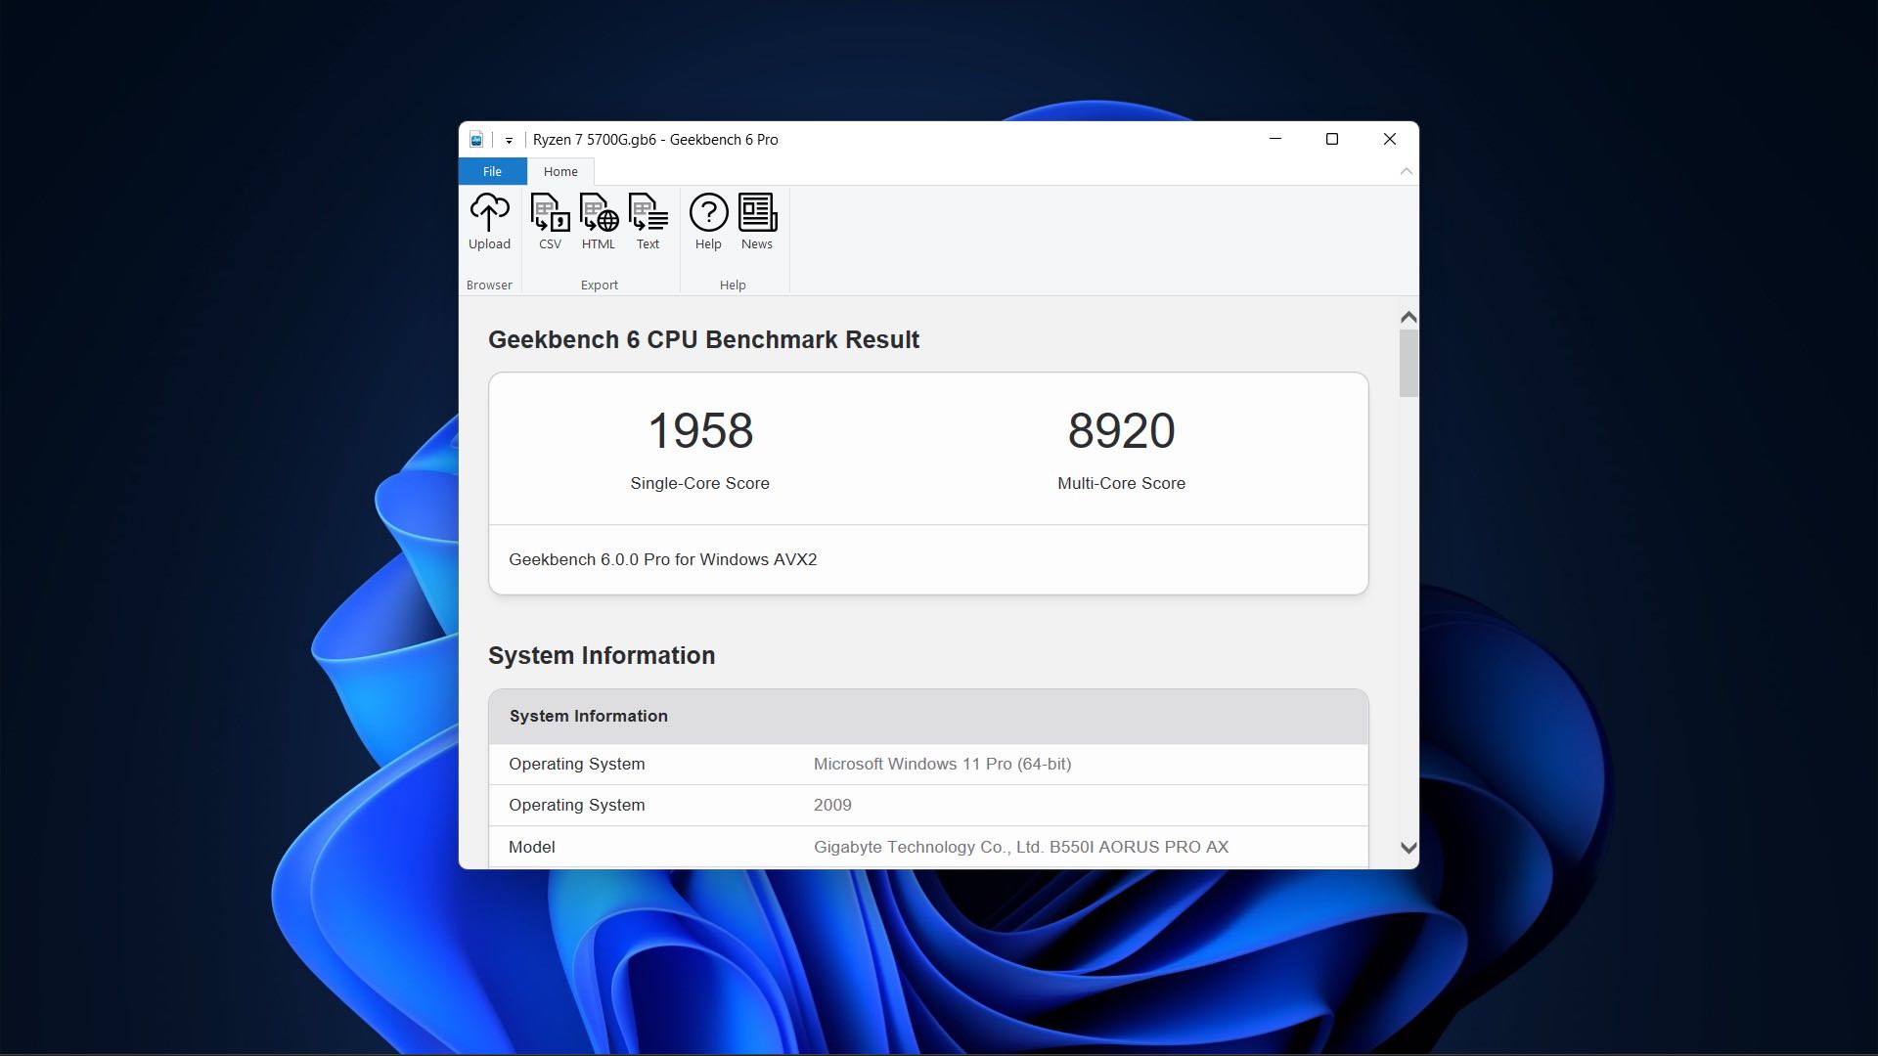
Task: Click the quick access toolbar pin icon
Action: point(509,141)
